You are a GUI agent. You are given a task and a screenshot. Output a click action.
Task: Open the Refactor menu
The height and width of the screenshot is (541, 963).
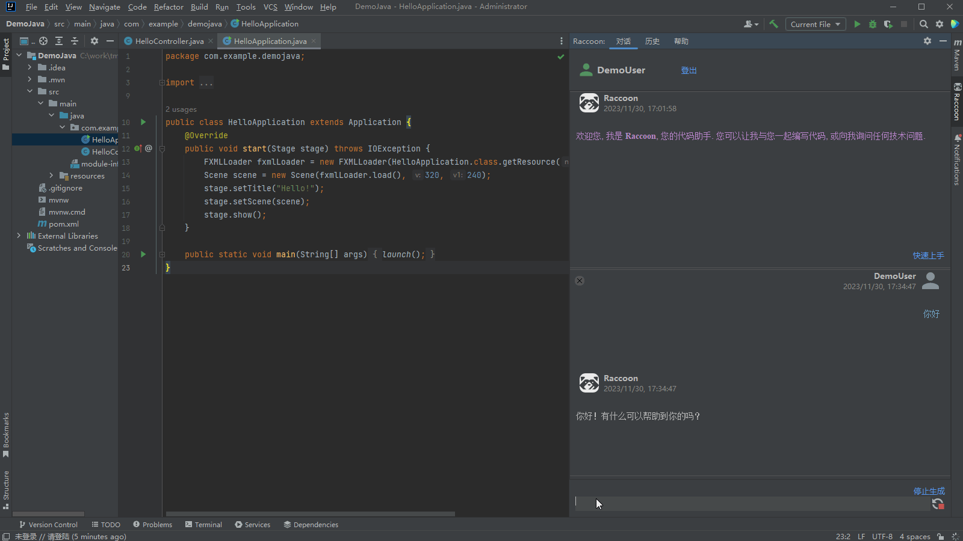pyautogui.click(x=169, y=7)
